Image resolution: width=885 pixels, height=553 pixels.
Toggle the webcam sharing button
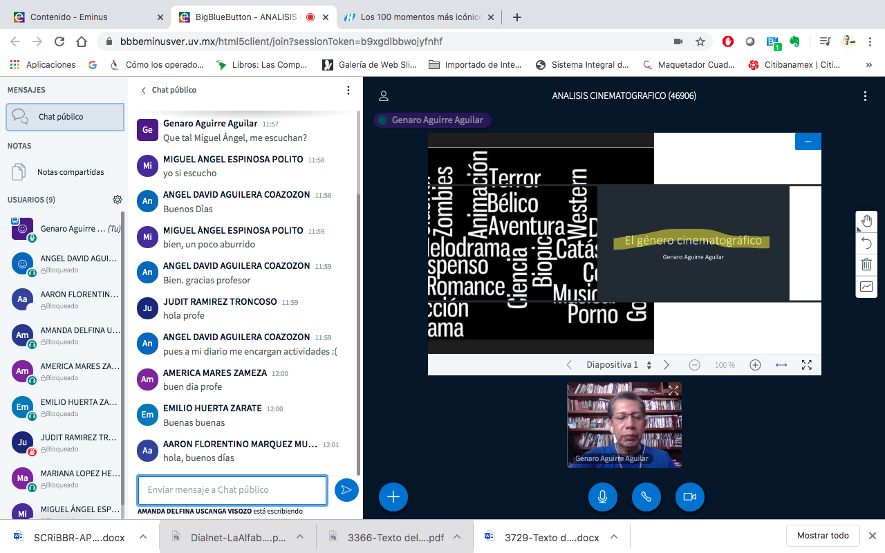[689, 496]
